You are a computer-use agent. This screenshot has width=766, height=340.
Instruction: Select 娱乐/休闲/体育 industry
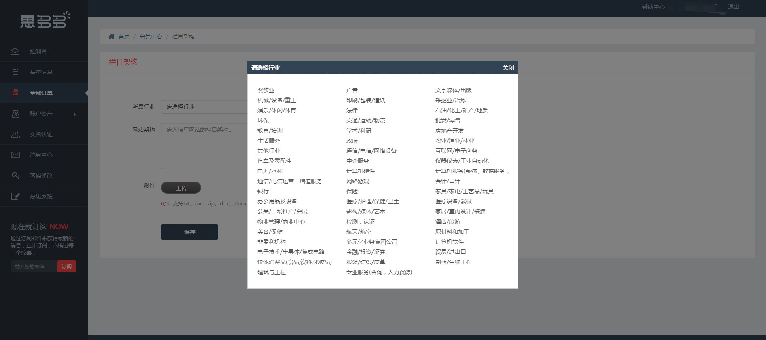pos(277,110)
